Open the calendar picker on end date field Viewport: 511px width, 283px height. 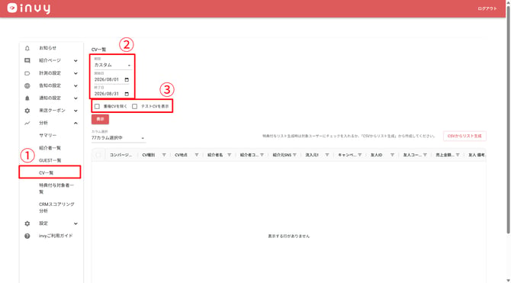click(127, 94)
